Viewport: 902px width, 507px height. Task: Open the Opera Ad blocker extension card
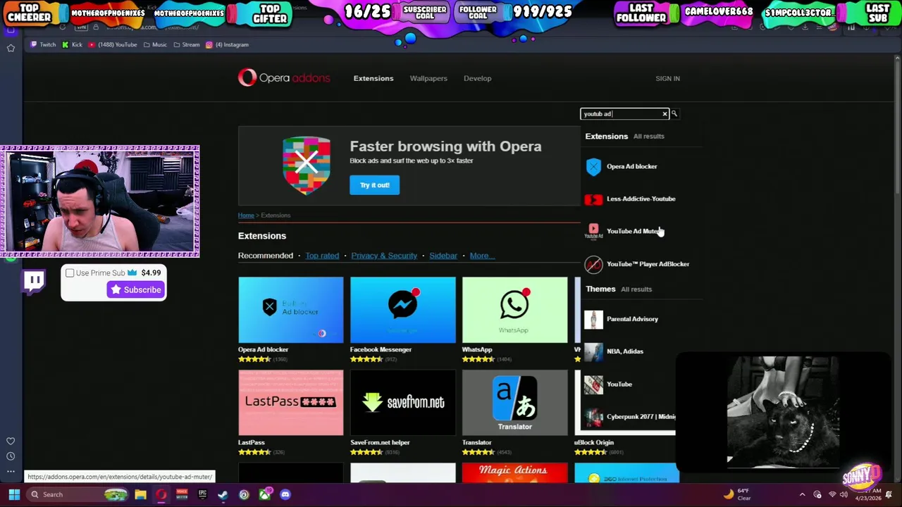291,320
